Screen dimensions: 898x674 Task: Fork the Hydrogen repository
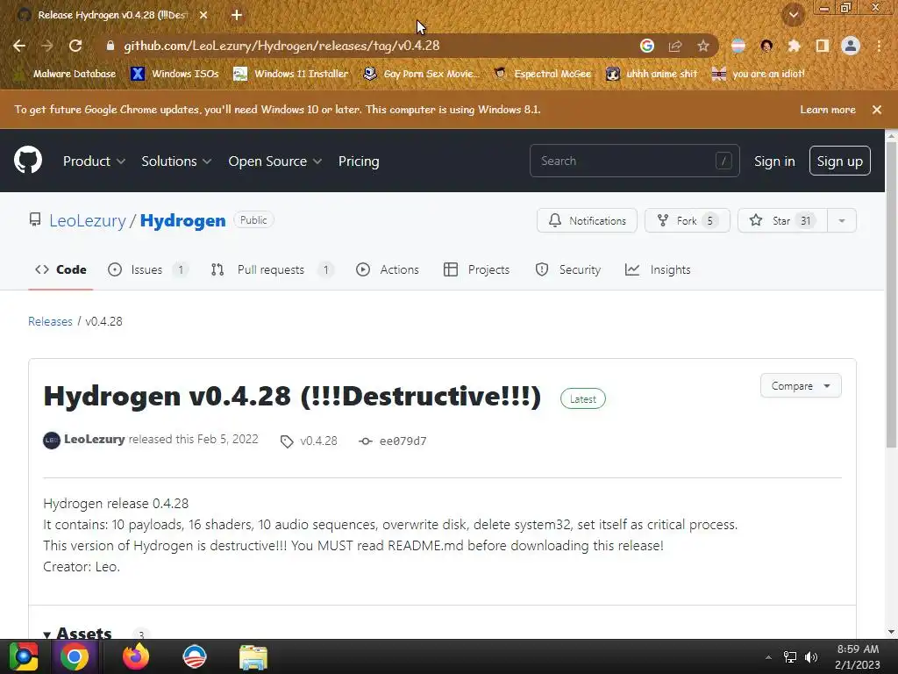pos(688,220)
